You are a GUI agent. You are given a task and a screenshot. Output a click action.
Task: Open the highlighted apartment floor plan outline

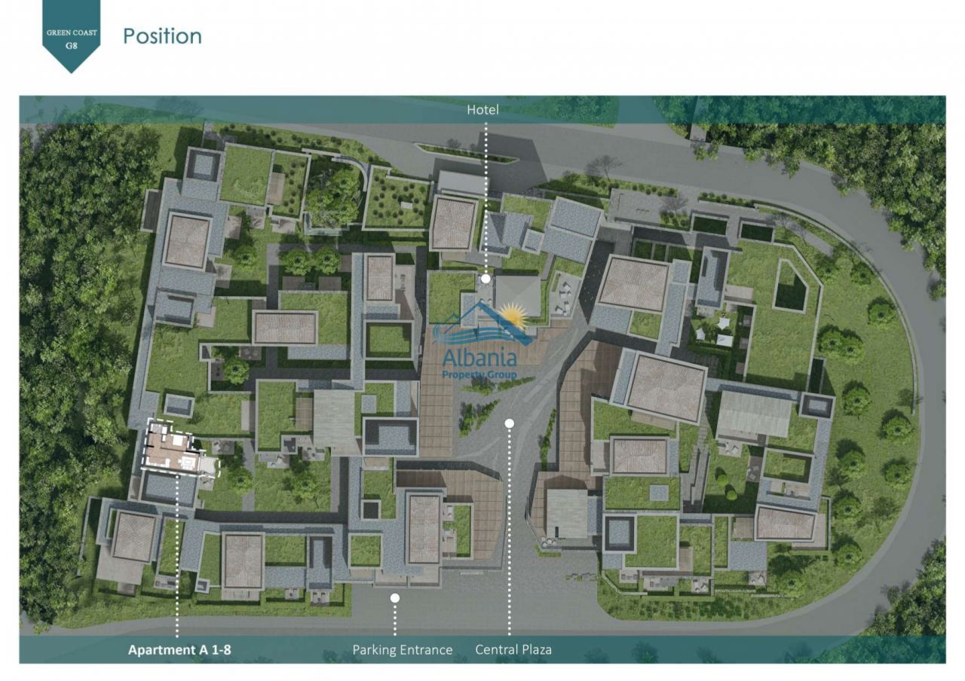click(x=178, y=448)
